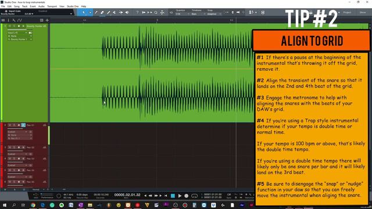Select the Arrow tool
The height and width of the screenshot is (209, 372).
[x=84, y=12]
